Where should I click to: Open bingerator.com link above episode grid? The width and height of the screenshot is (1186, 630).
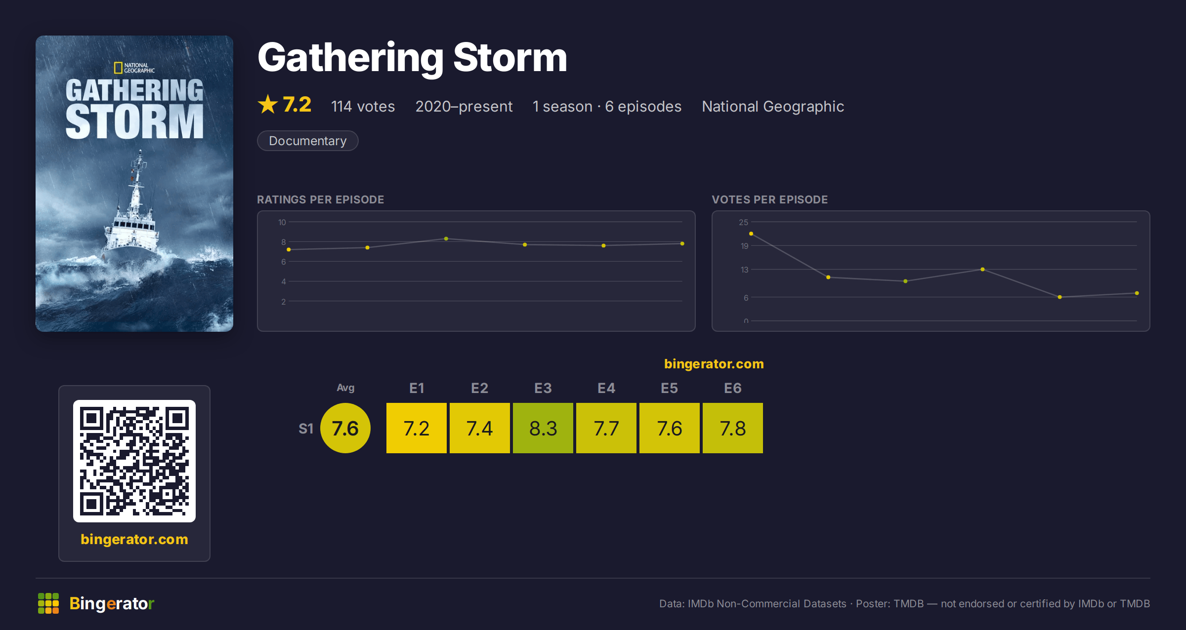click(714, 364)
